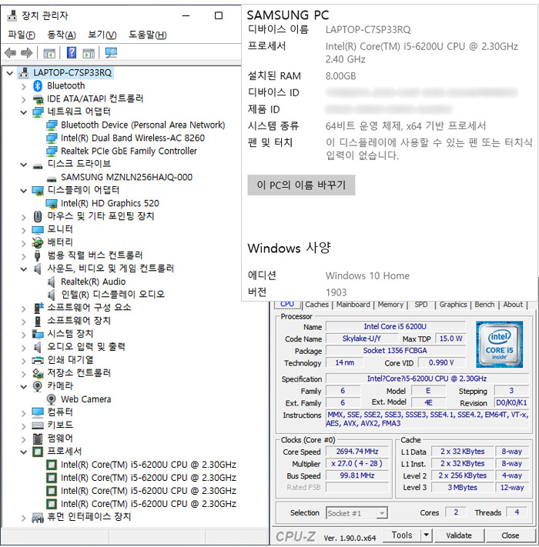This screenshot has height=547, width=539.
Task: Open the About tab in CPU-Z
Action: [513, 305]
